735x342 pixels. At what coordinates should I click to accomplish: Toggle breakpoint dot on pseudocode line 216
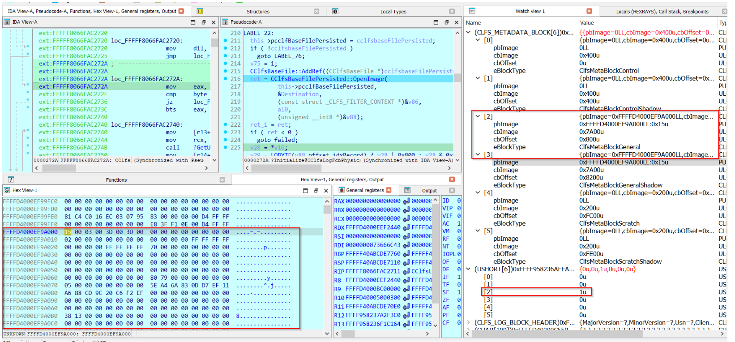point(226,79)
